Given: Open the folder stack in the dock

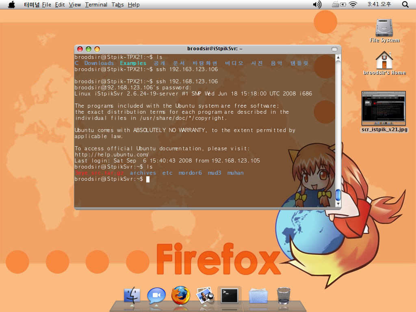Looking at the screenshot, I should click(x=258, y=295).
